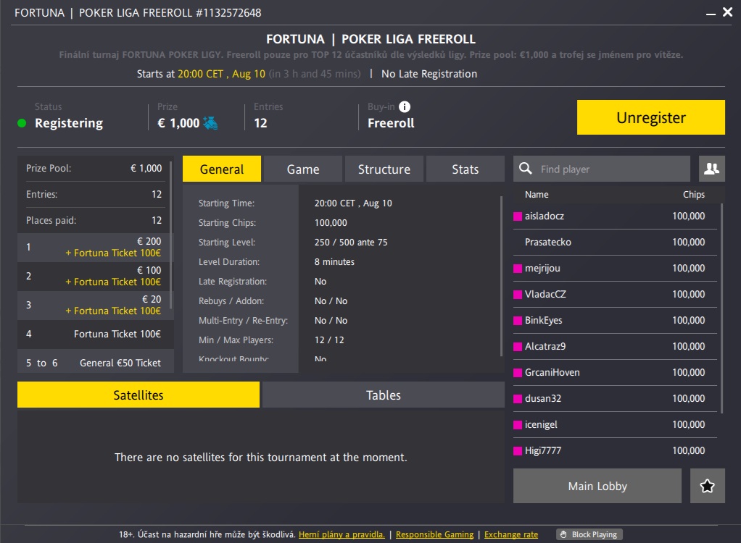Click the prize list scrollbar
Image resolution: width=741 pixels, height=543 pixels.
[x=171, y=235]
